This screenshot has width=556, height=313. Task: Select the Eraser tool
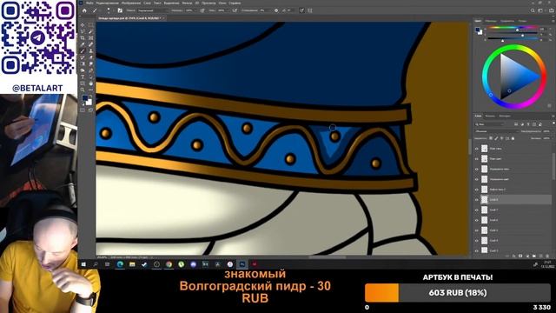click(90, 57)
